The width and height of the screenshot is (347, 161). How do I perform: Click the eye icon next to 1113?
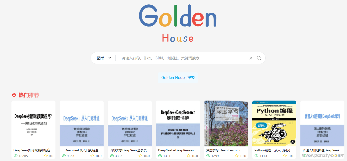click(256, 156)
